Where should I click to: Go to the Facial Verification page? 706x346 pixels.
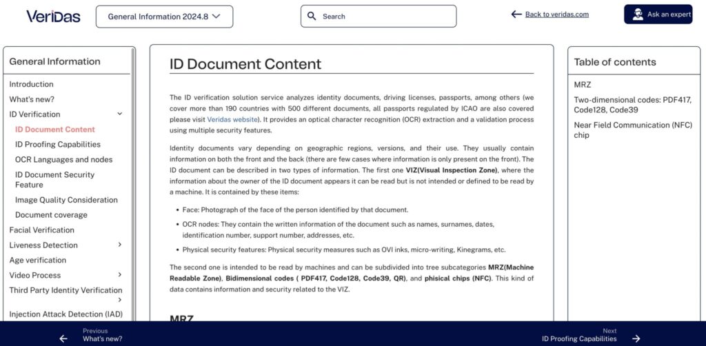(41, 230)
